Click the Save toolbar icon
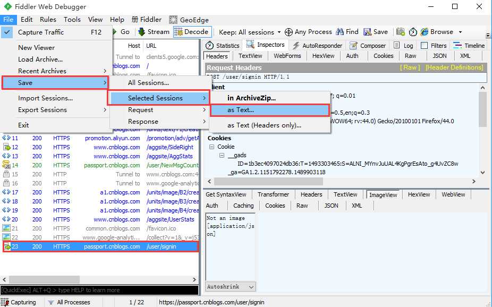 pos(368,32)
